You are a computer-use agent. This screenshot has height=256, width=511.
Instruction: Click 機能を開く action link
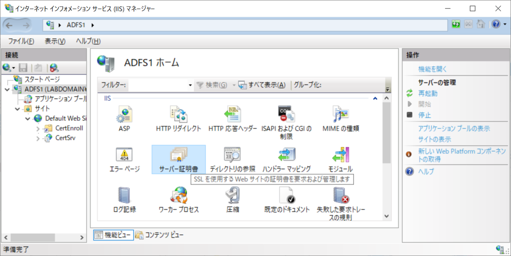[433, 69]
